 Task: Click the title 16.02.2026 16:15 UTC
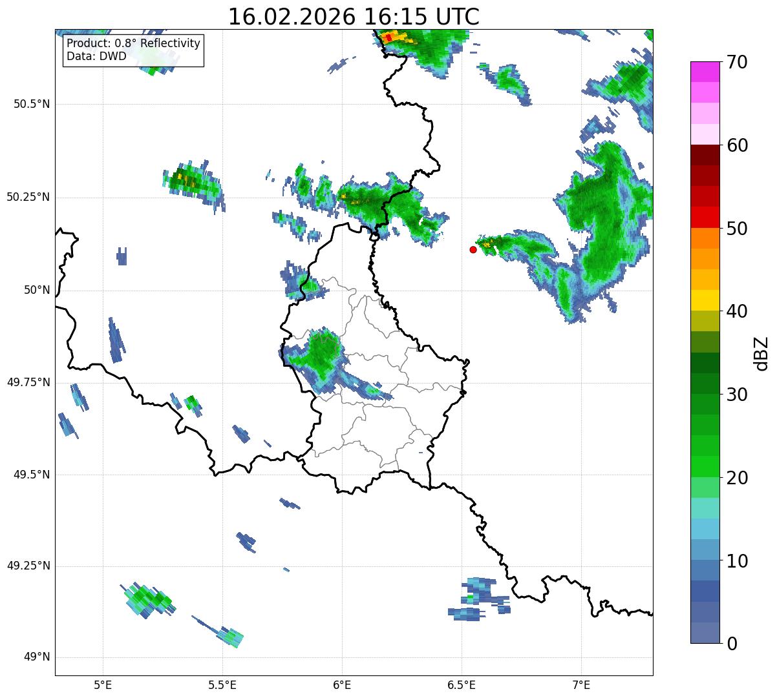click(x=354, y=17)
